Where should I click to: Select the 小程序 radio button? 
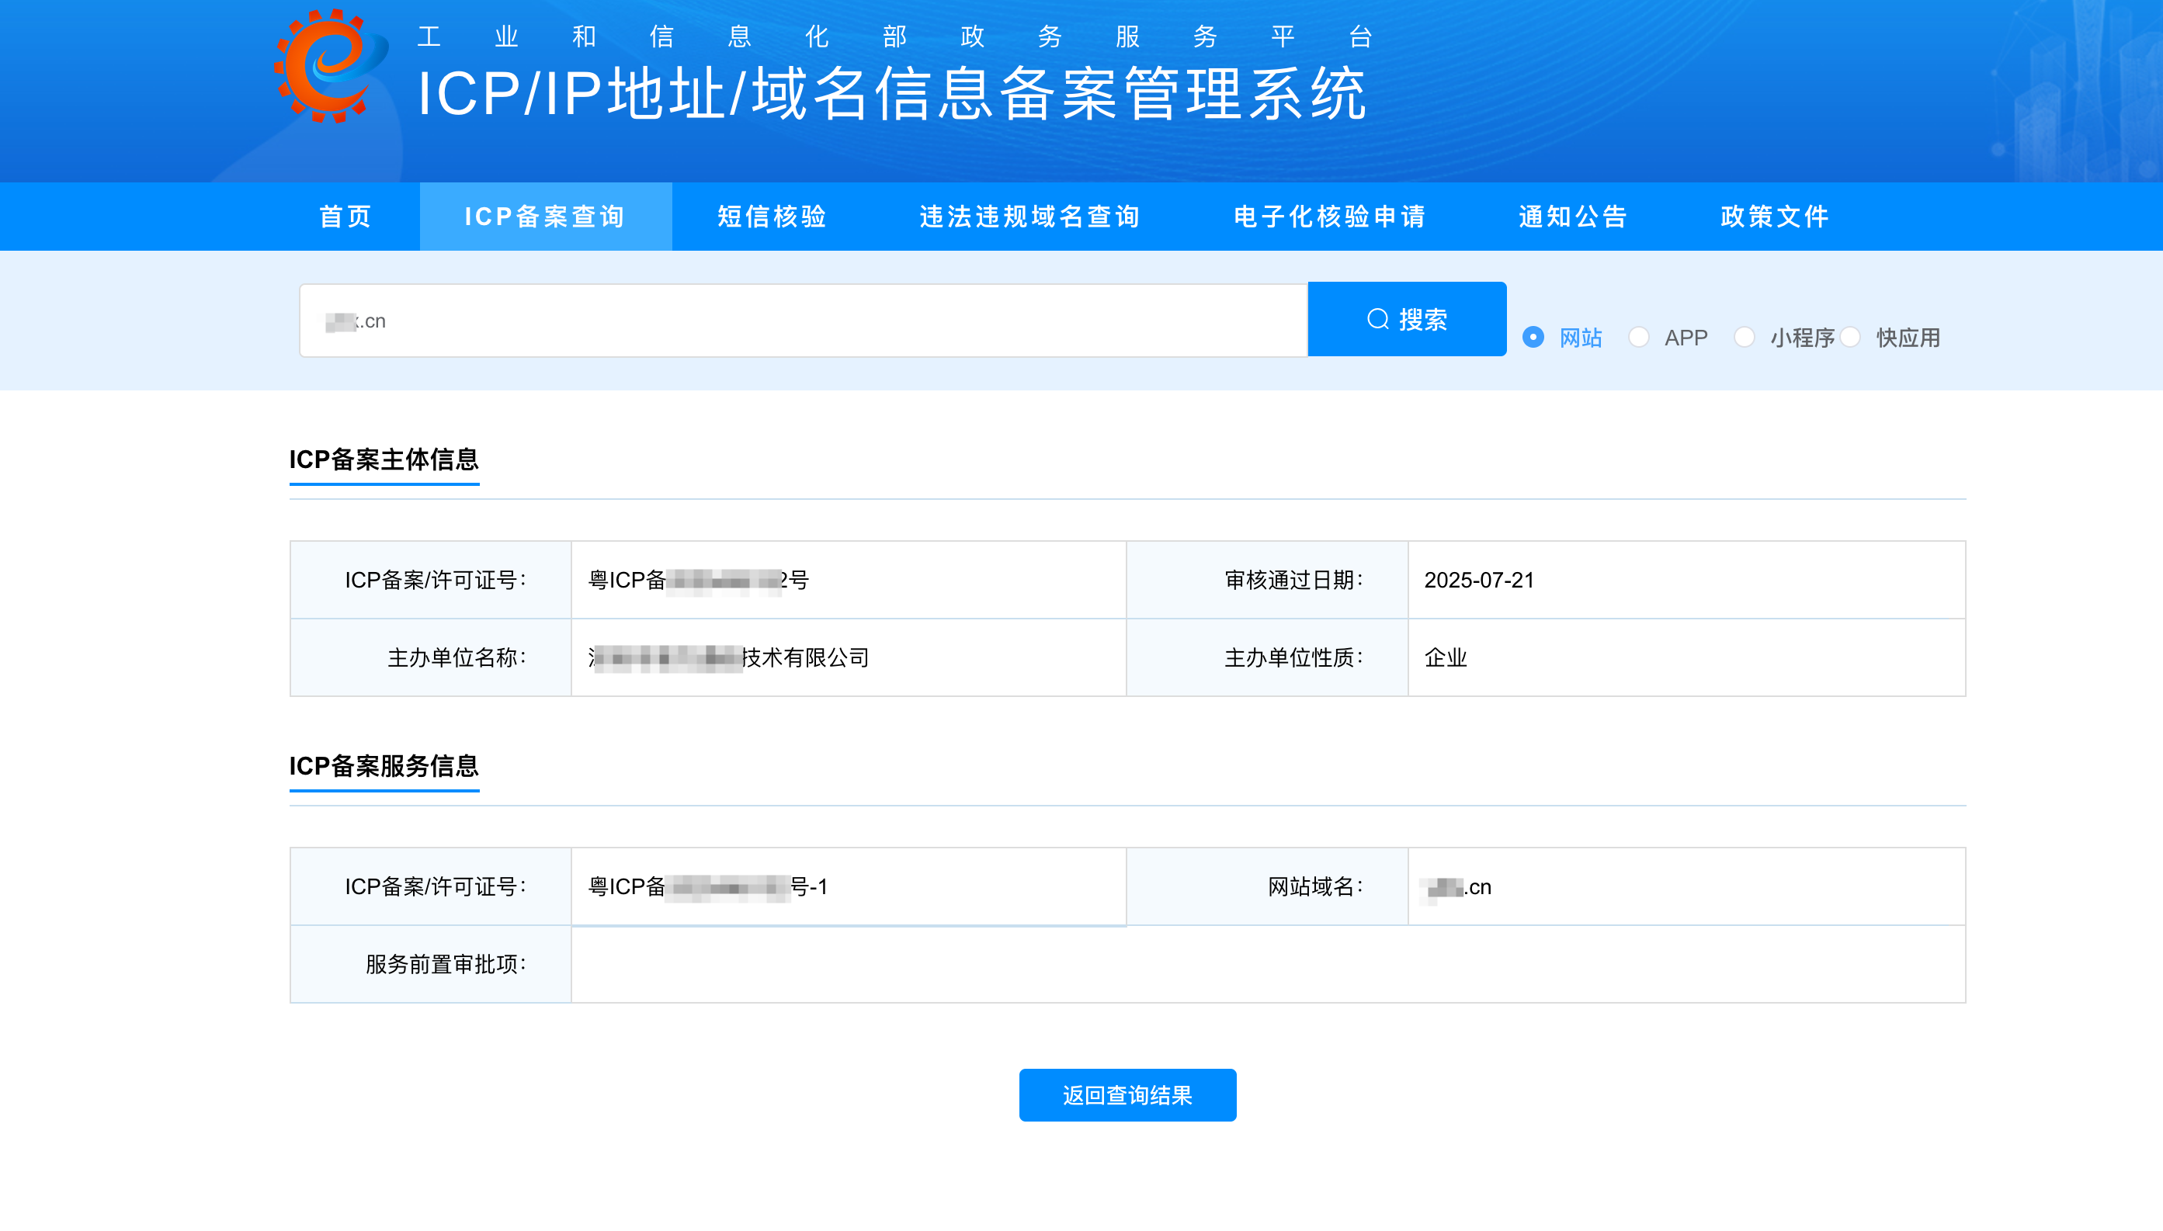click(x=1745, y=338)
